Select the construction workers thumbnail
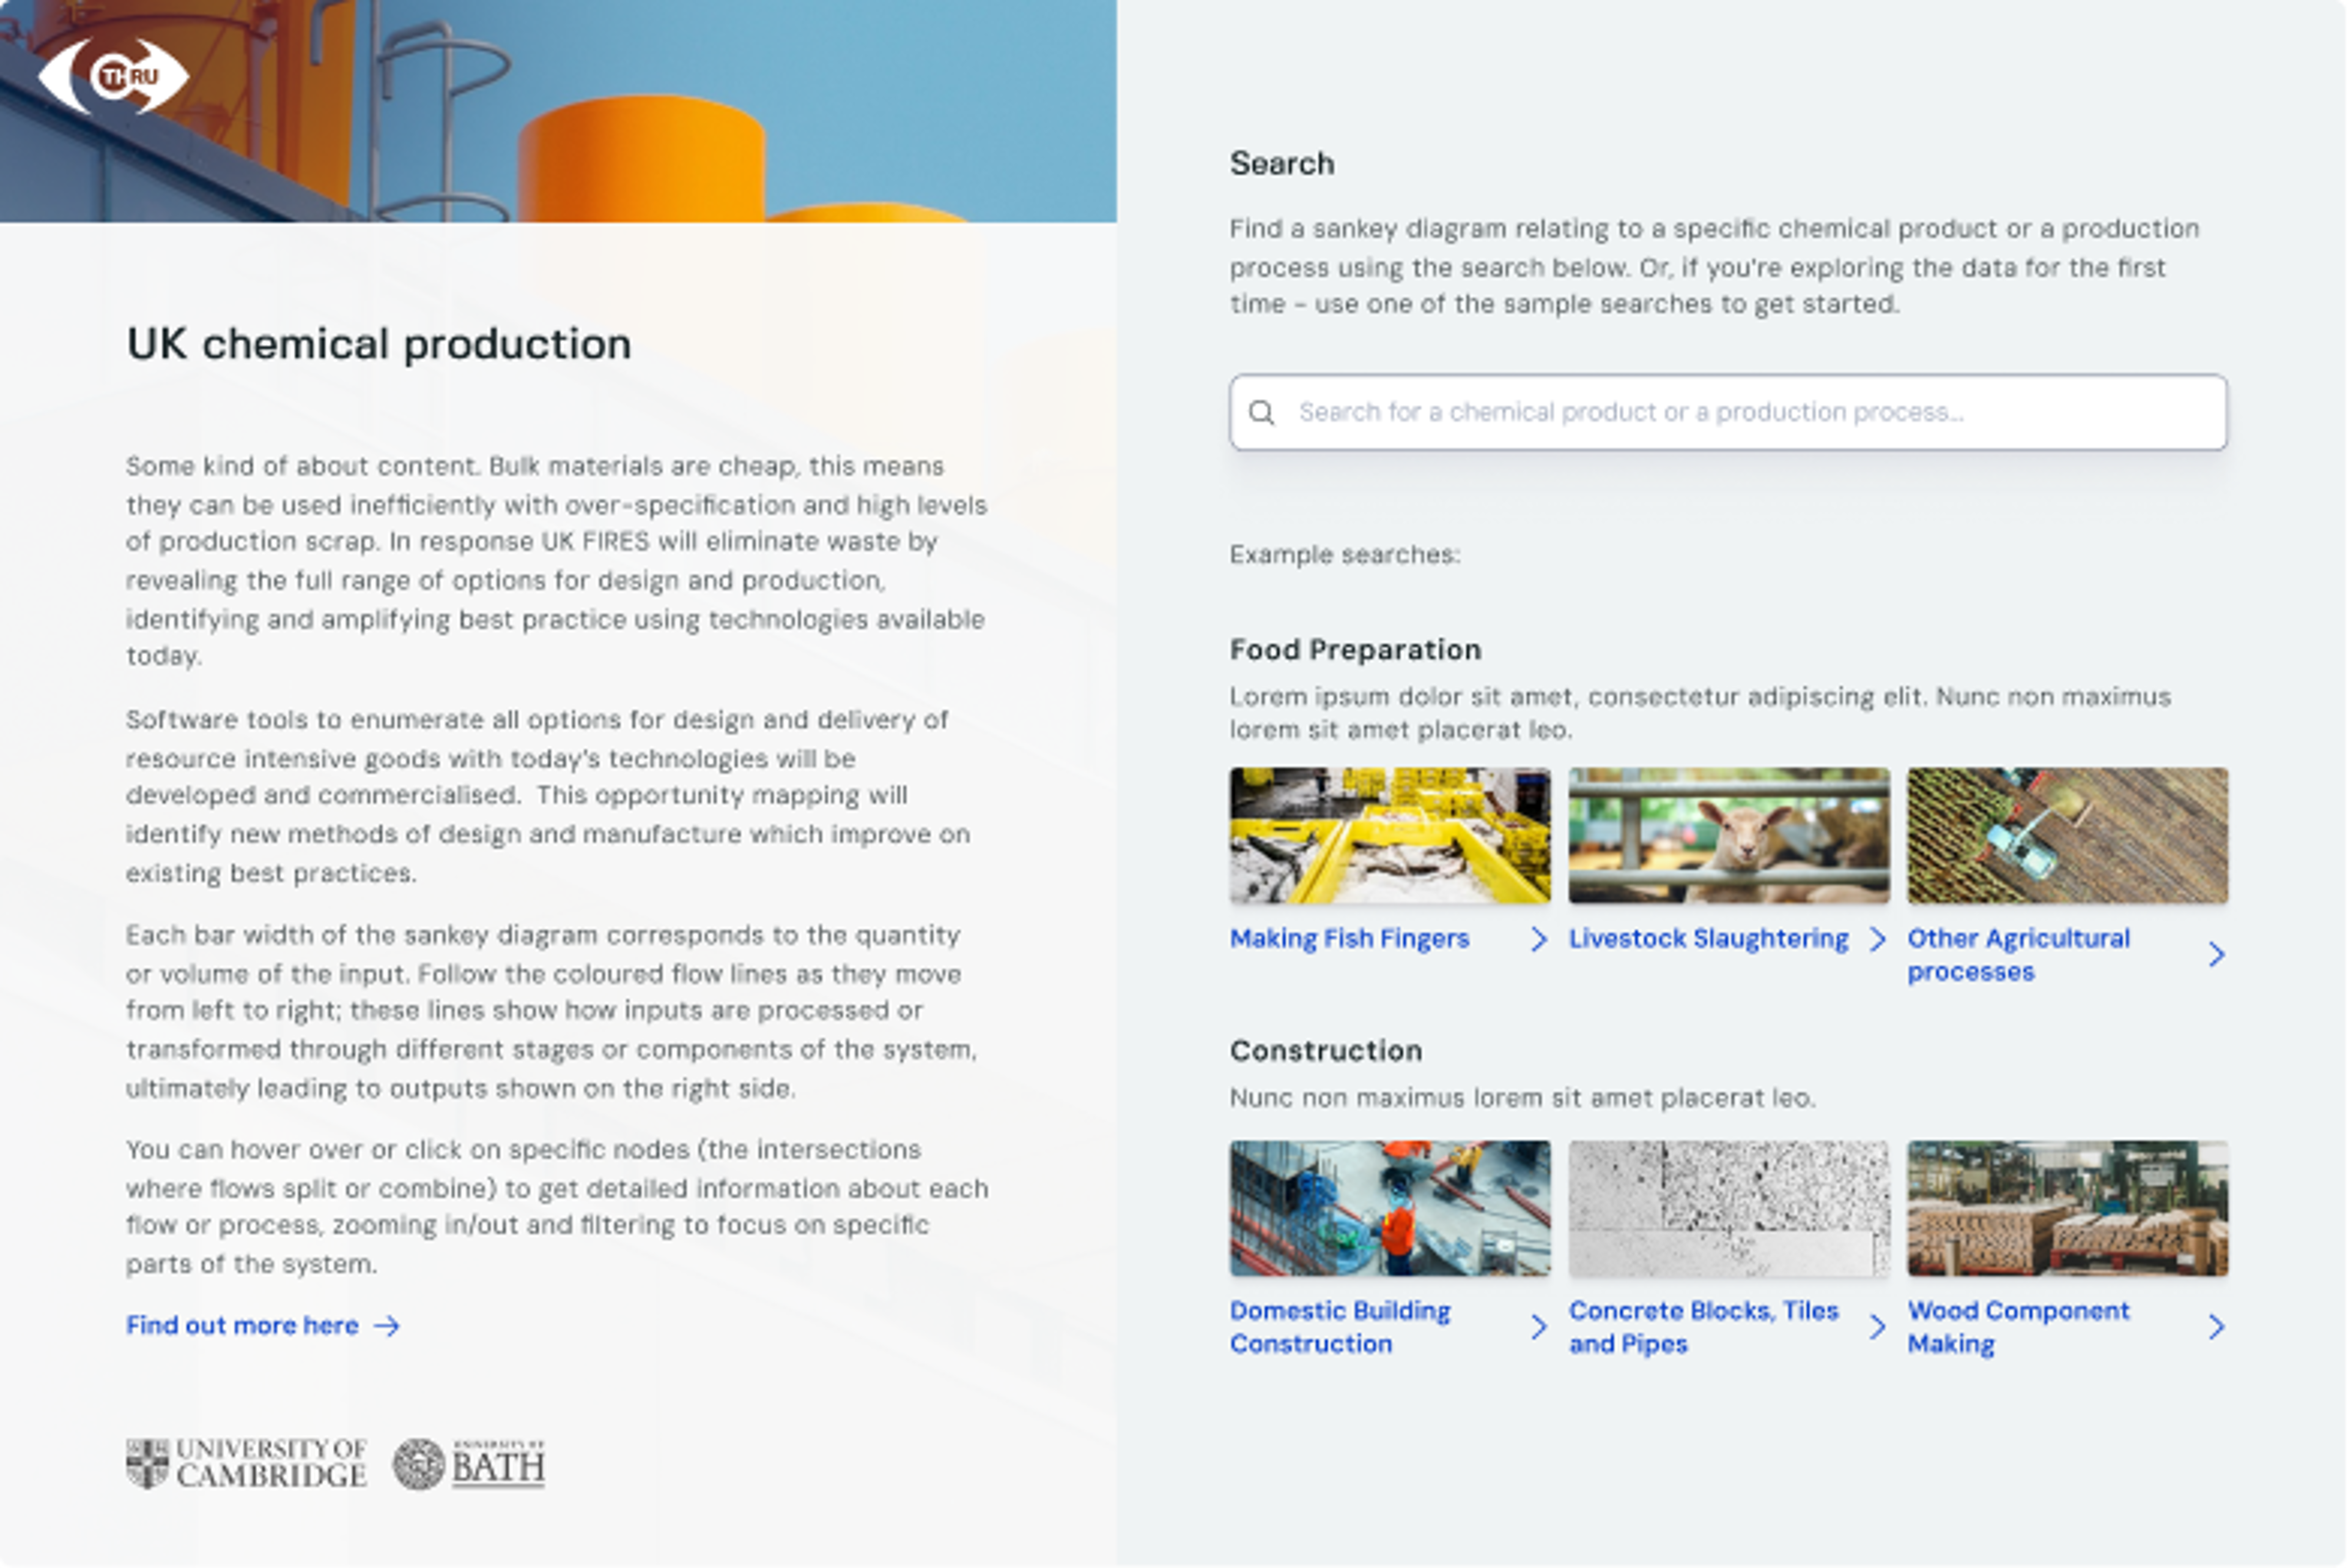This screenshot has width=2348, height=1568. [x=1390, y=1208]
